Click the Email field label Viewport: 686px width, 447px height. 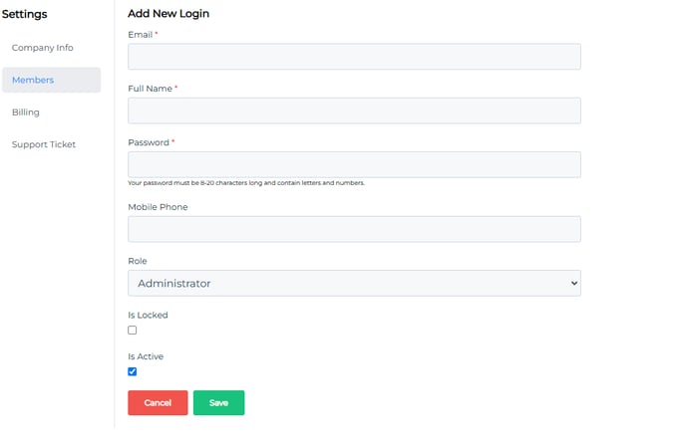click(140, 35)
